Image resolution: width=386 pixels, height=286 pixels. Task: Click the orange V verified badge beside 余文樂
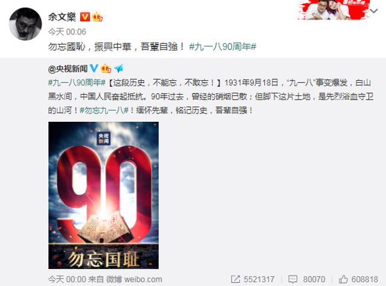pyautogui.click(x=85, y=17)
